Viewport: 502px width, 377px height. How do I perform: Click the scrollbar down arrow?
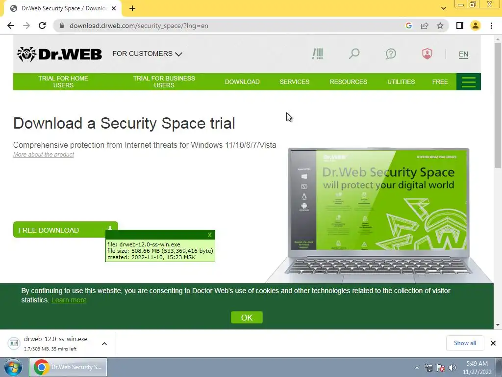498,325
